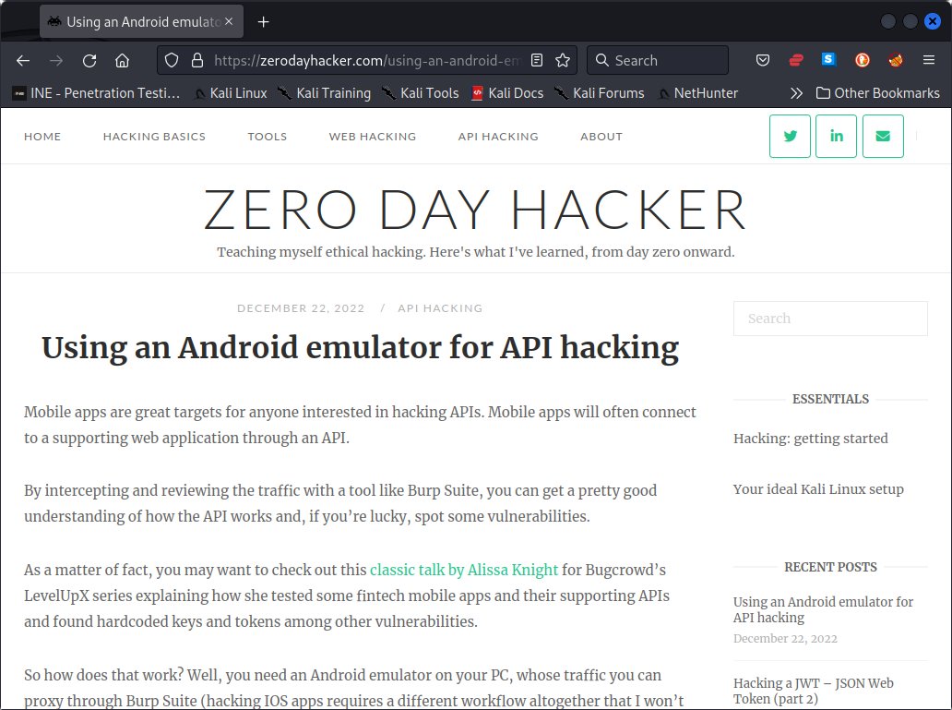Open 'Your ideal Kali Linux setup' link
Screen dimensions: 952x710
tap(818, 489)
